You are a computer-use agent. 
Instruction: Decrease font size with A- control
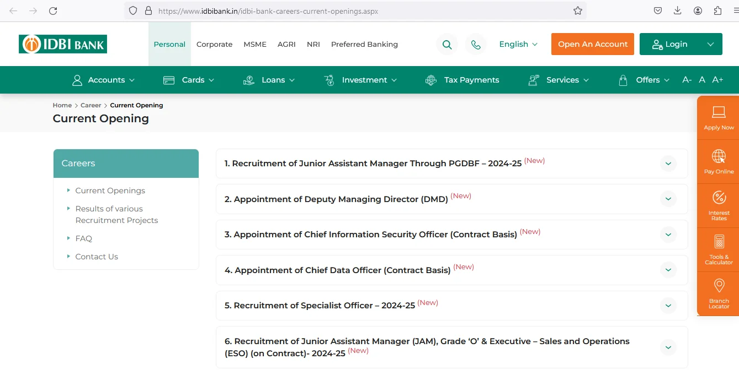coord(687,80)
